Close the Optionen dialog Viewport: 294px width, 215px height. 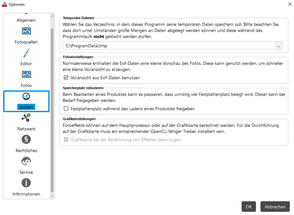pyautogui.click(x=290, y=4)
